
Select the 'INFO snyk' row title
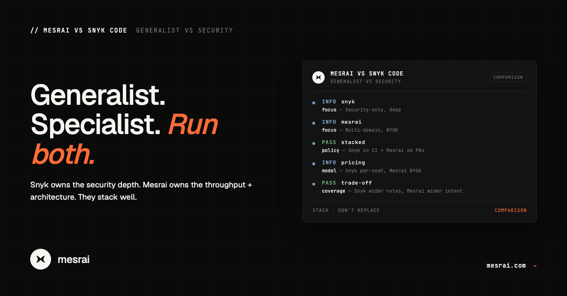coord(338,101)
